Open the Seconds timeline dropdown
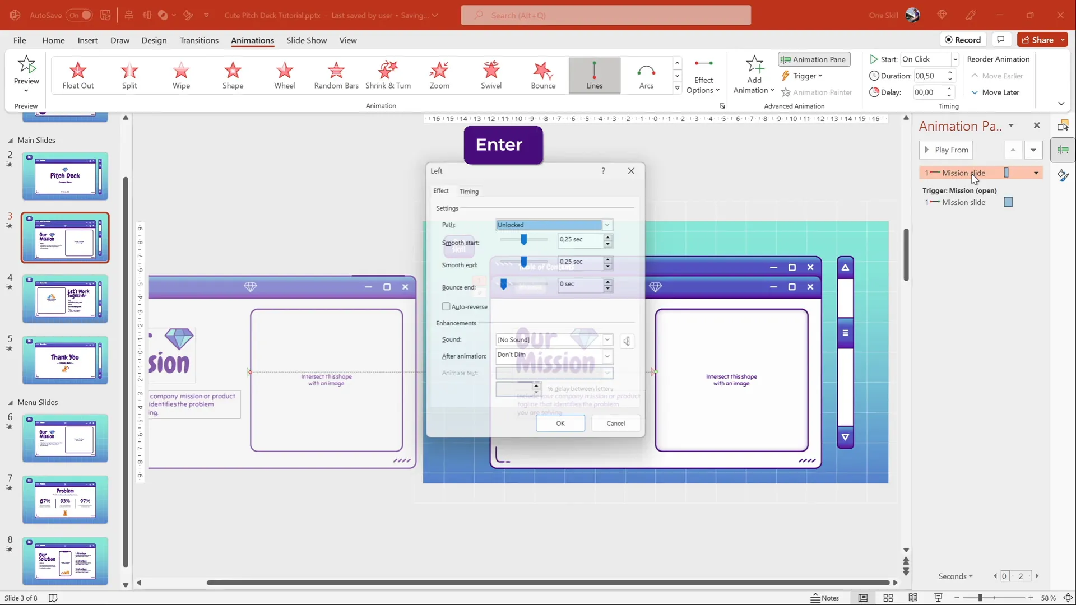The height and width of the screenshot is (605, 1076). coord(956,576)
